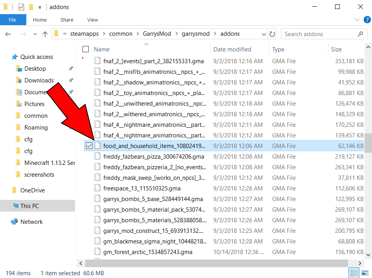The image size is (372, 278).
Task: Switch to Large icons view
Action: click(365, 273)
